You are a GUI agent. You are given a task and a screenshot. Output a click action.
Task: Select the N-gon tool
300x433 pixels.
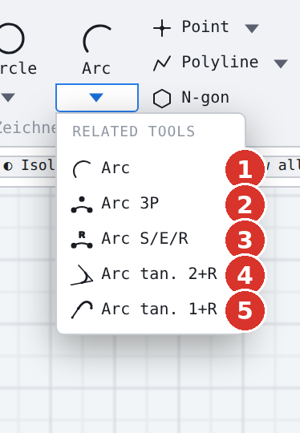(x=192, y=98)
